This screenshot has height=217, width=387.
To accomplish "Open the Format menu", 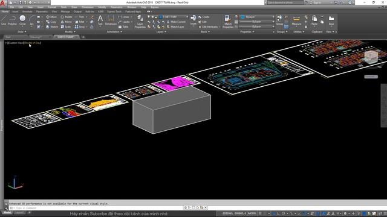I will coord(52,7).
